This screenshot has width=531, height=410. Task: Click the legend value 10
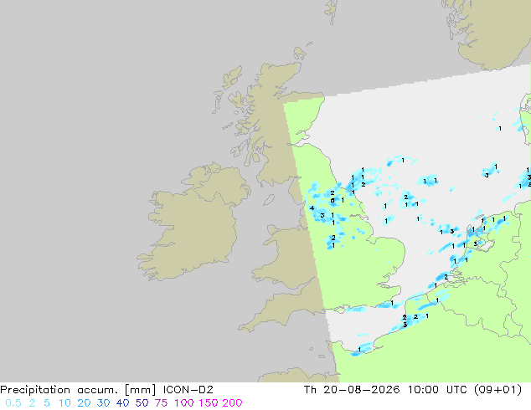click(x=64, y=403)
